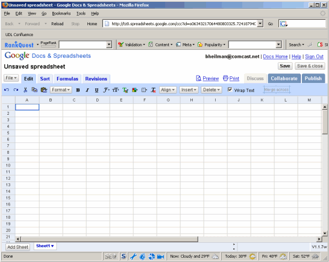The image size is (329, 262).
Task: Open the font size picker
Action: pyautogui.click(x=116, y=90)
